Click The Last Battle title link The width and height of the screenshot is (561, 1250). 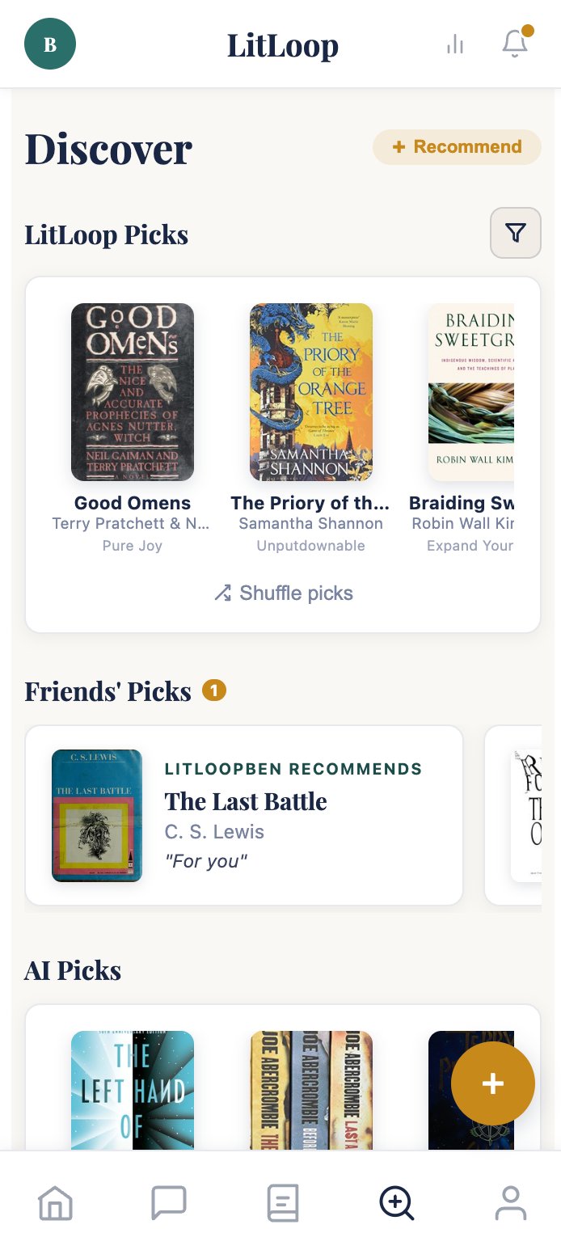[x=246, y=801]
